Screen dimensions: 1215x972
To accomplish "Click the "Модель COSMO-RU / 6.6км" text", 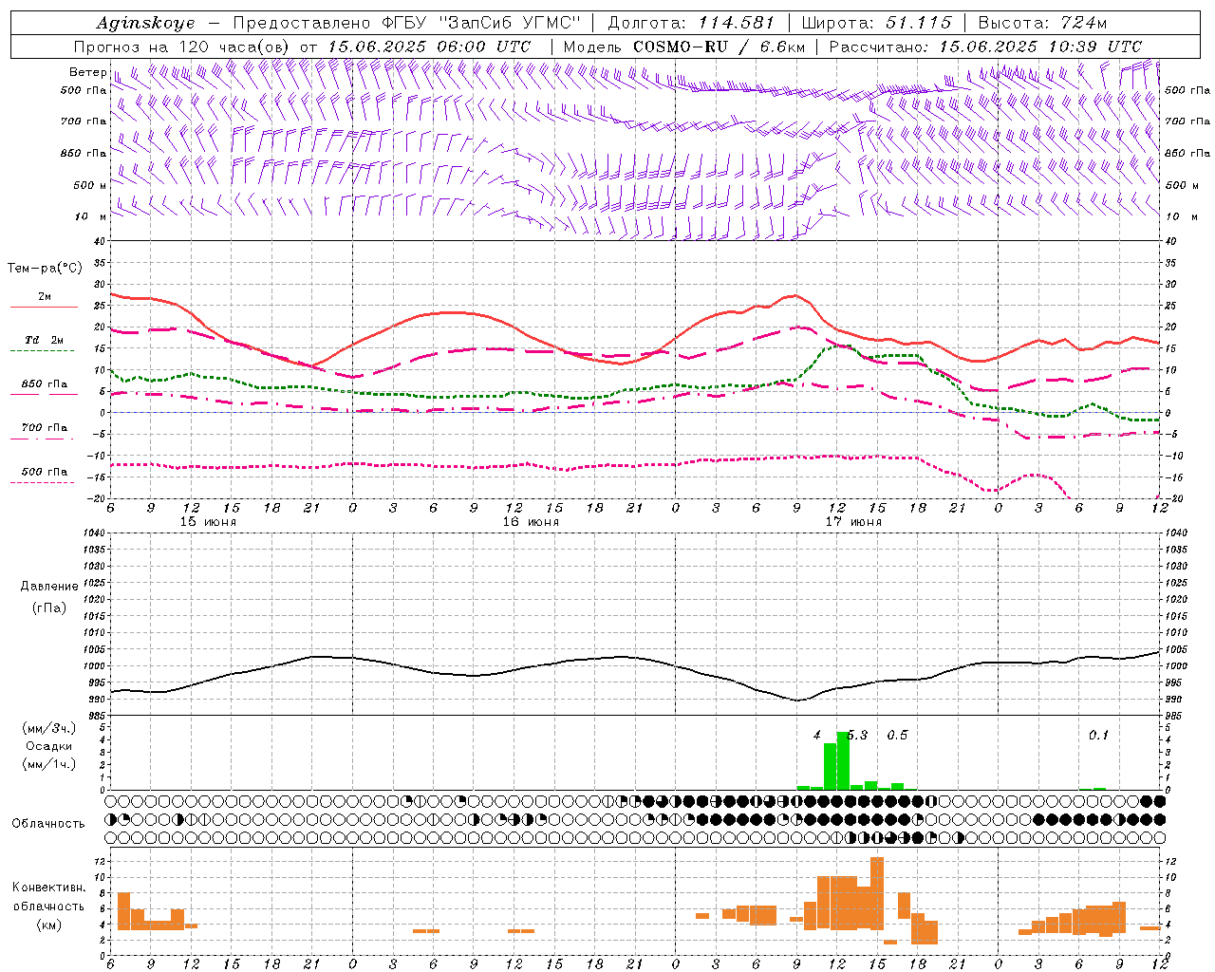I will tap(684, 47).
